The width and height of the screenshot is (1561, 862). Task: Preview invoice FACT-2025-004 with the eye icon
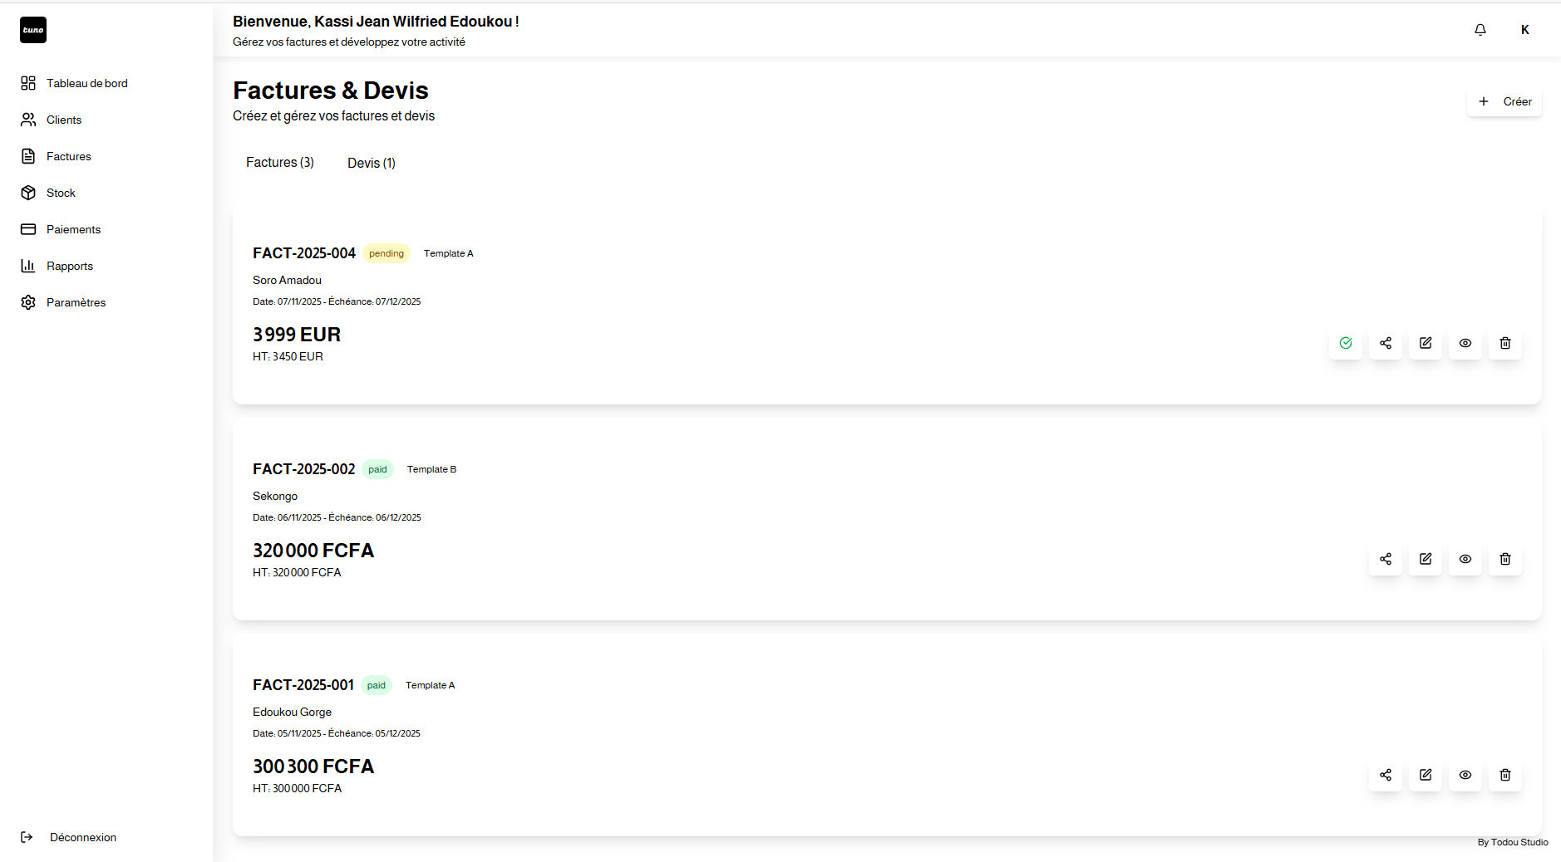1465,343
